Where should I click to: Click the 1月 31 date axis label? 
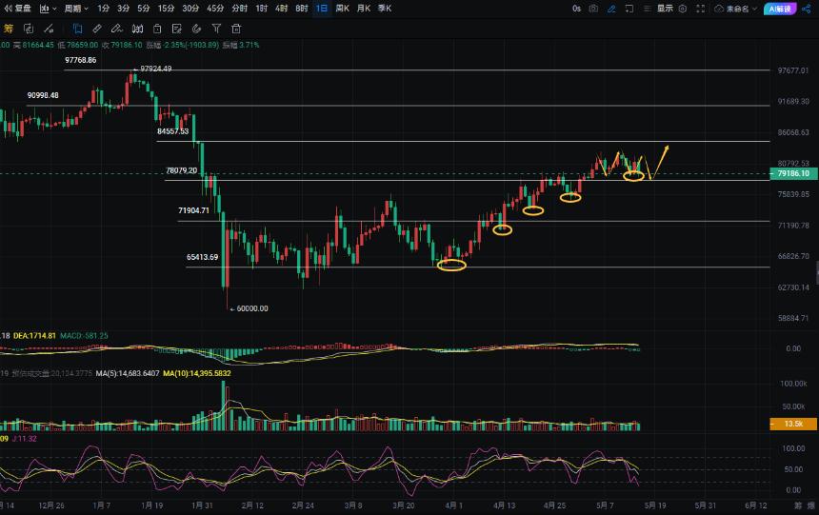point(202,505)
